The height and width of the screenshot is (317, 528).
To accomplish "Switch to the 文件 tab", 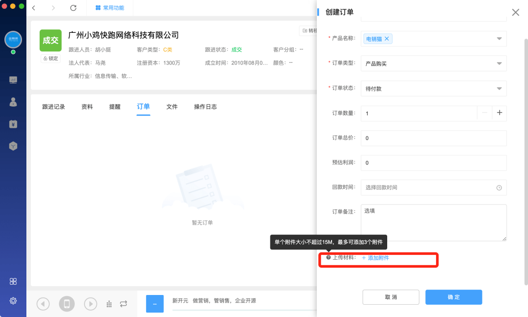I will [x=172, y=107].
